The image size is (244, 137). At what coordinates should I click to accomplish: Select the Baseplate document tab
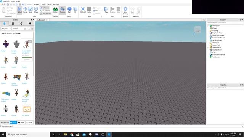[42, 20]
